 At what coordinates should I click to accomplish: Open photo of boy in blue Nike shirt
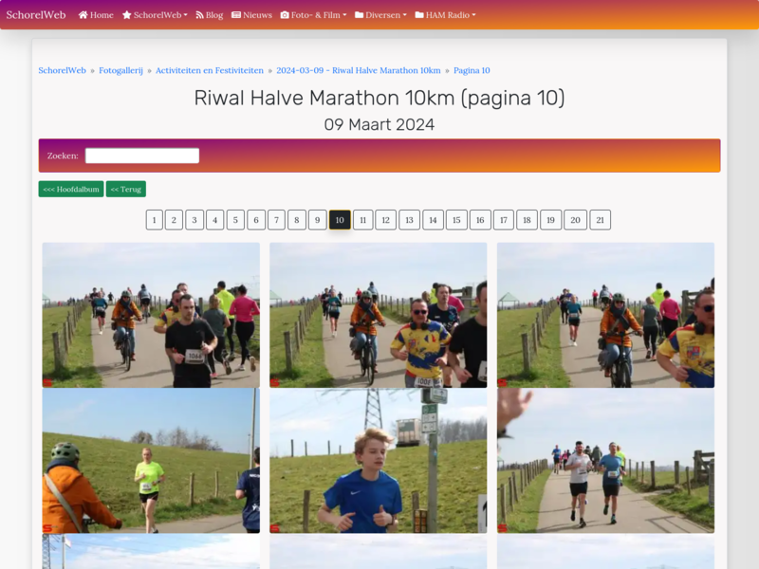[x=378, y=461]
